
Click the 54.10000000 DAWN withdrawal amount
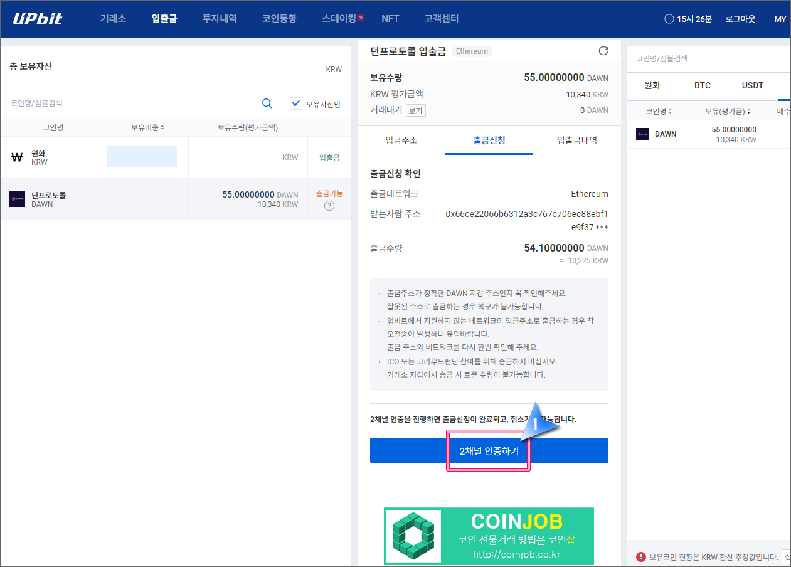pyautogui.click(x=566, y=248)
